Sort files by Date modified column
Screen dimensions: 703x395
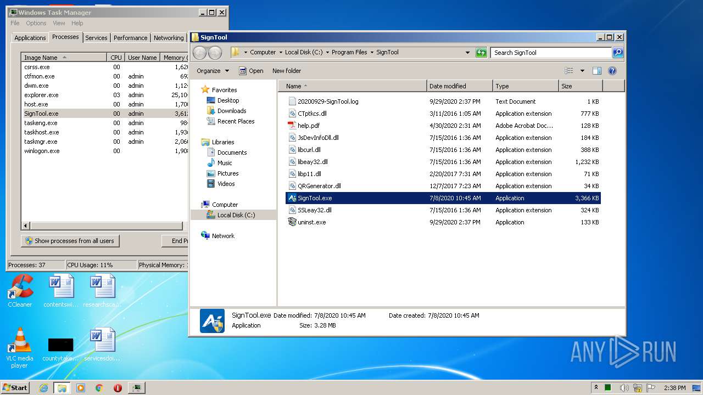tap(460, 86)
